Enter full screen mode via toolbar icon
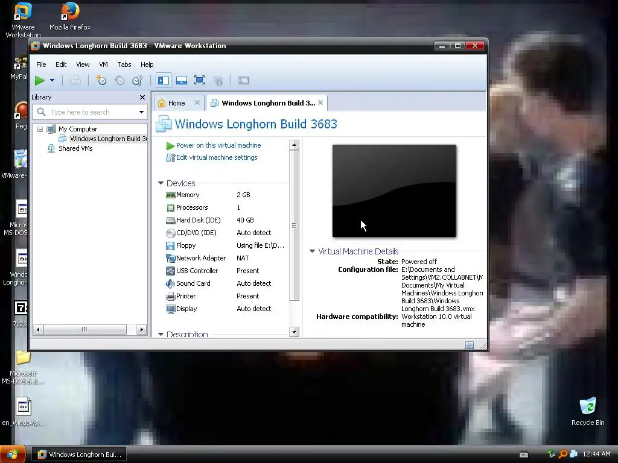Viewport: 618px width, 463px height. (x=199, y=80)
